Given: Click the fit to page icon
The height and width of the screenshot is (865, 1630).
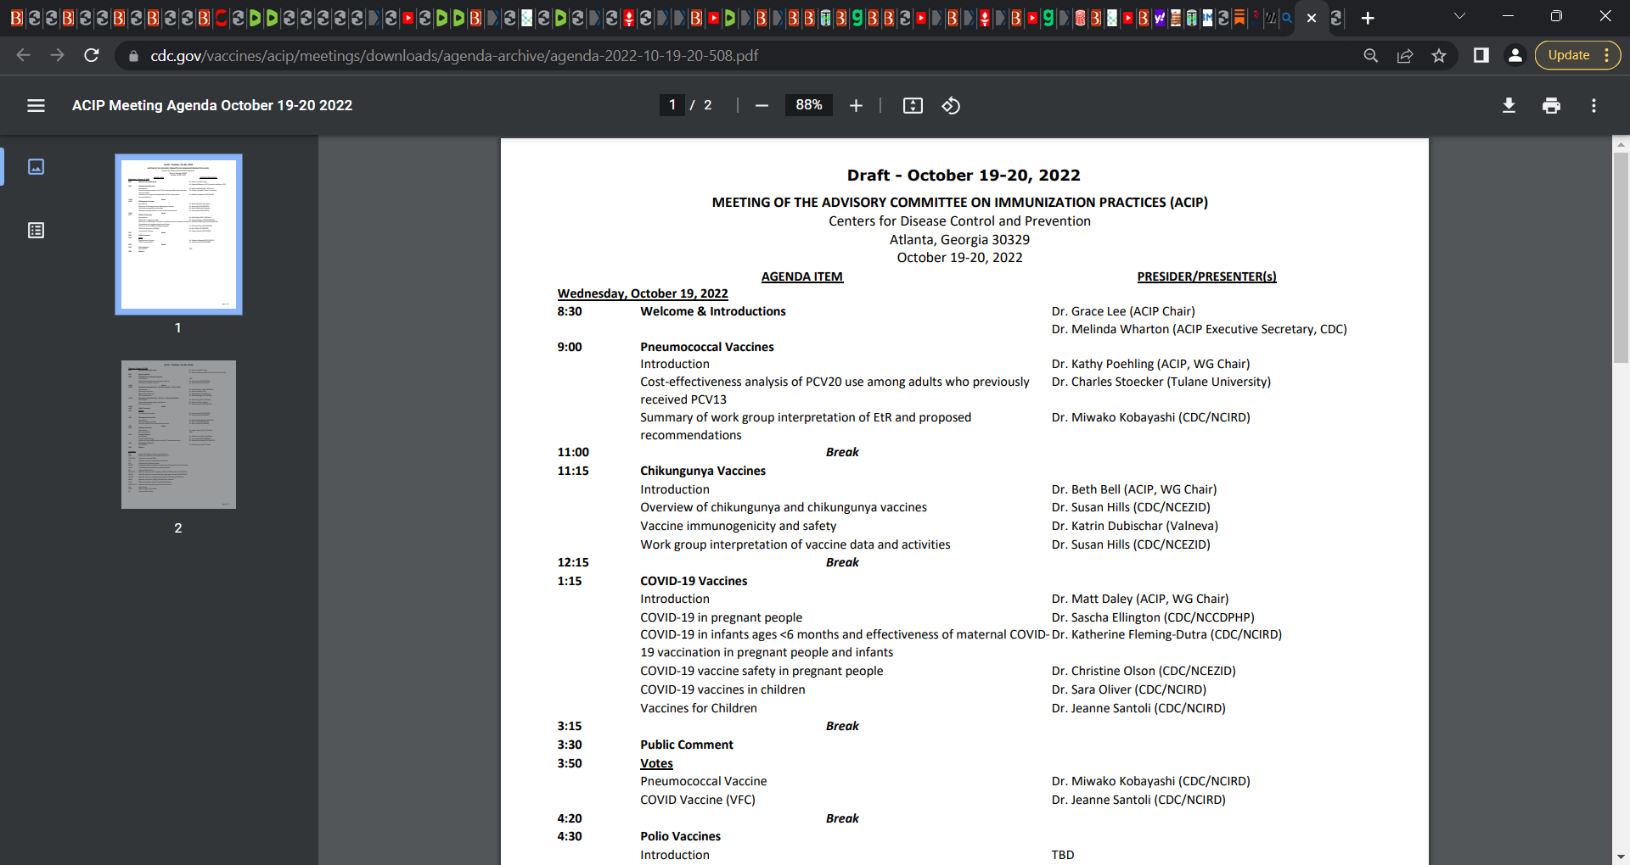Looking at the screenshot, I should coord(913,105).
